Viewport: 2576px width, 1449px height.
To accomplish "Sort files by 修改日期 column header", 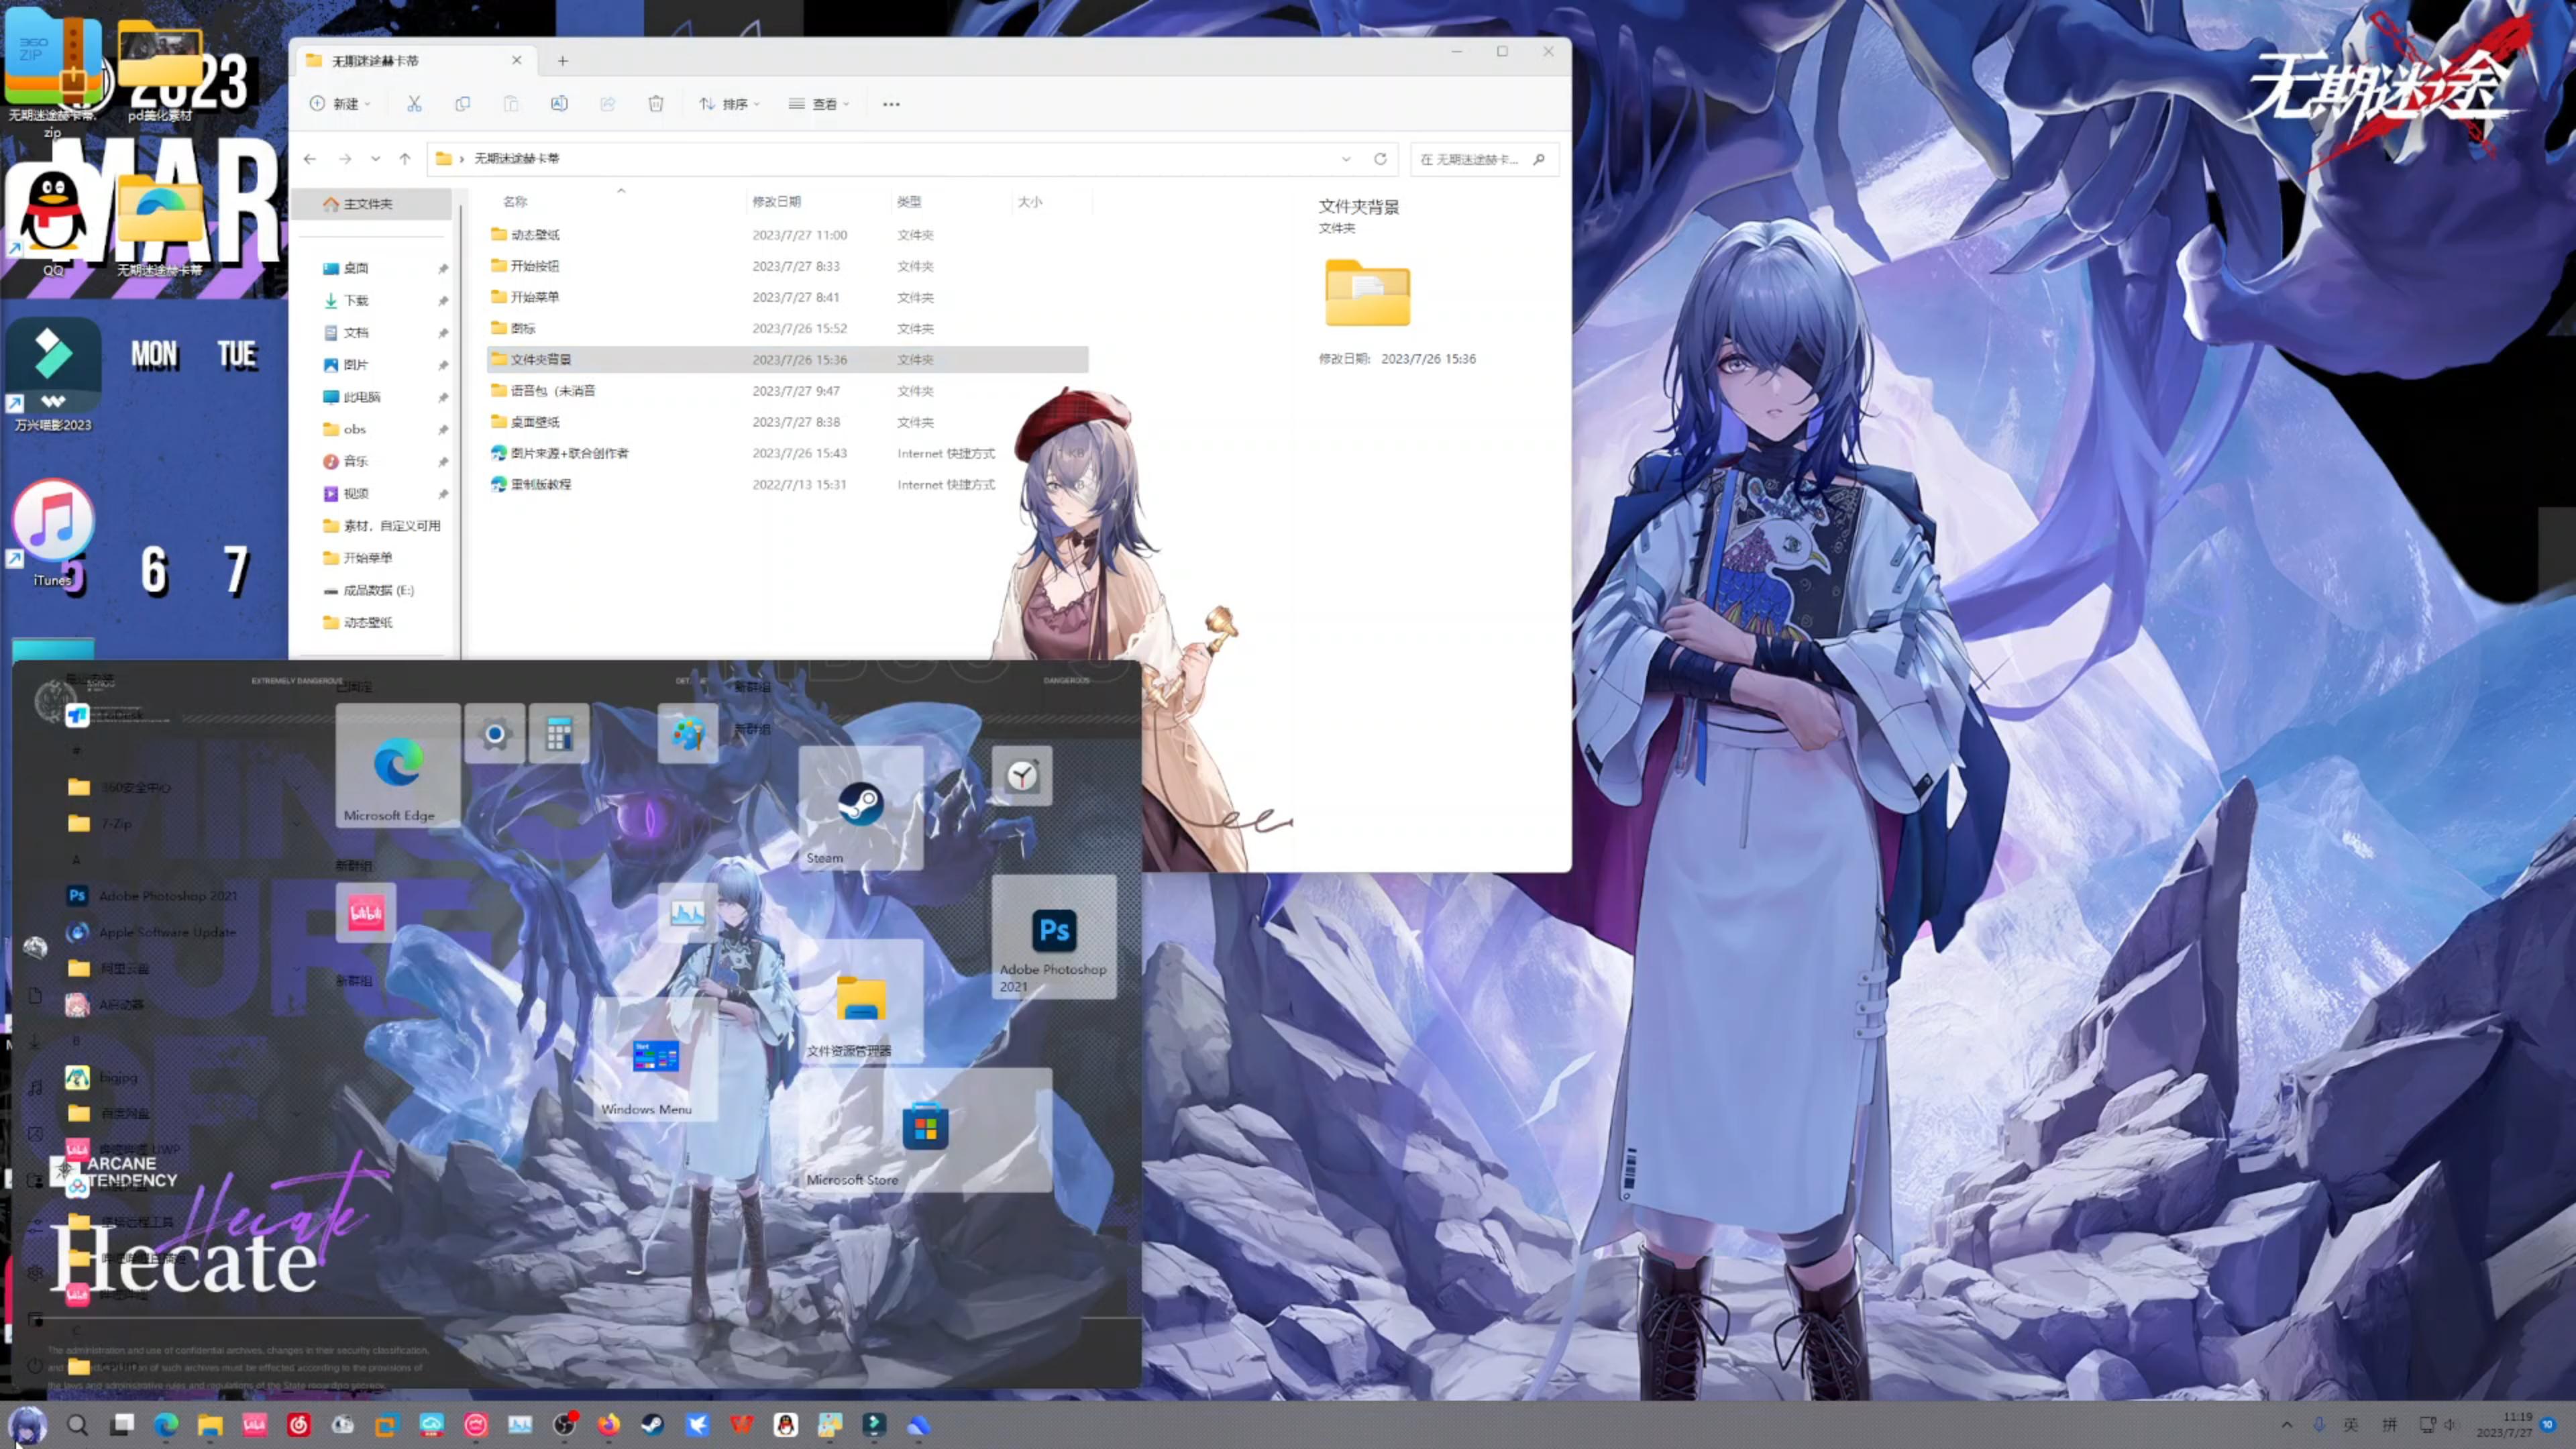I will pyautogui.click(x=777, y=202).
